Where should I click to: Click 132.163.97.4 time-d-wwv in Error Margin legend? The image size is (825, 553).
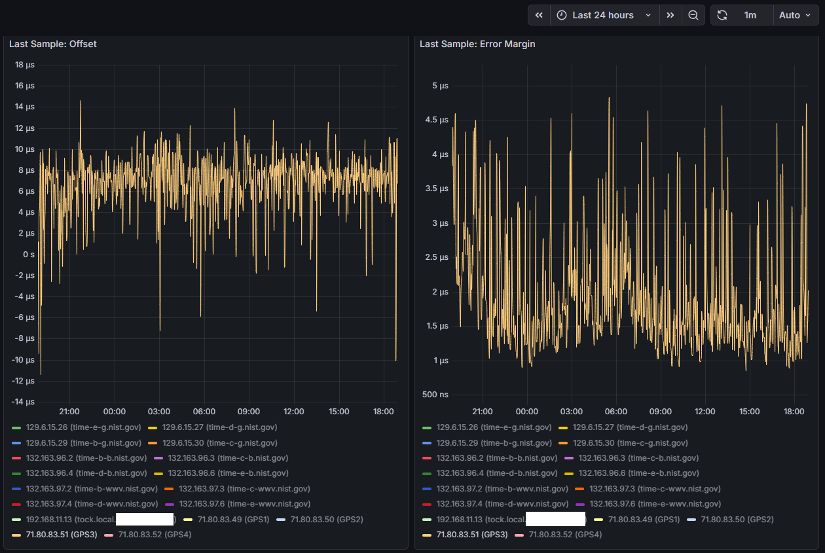502,504
